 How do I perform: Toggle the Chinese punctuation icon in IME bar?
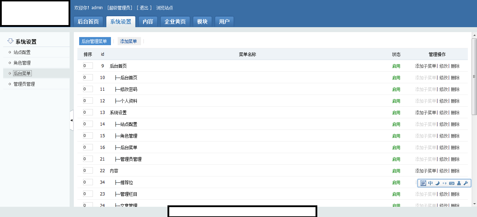tap(444, 183)
